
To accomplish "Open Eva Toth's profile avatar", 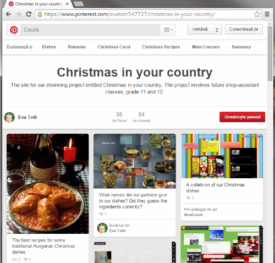I will pyautogui.click(x=9, y=117).
